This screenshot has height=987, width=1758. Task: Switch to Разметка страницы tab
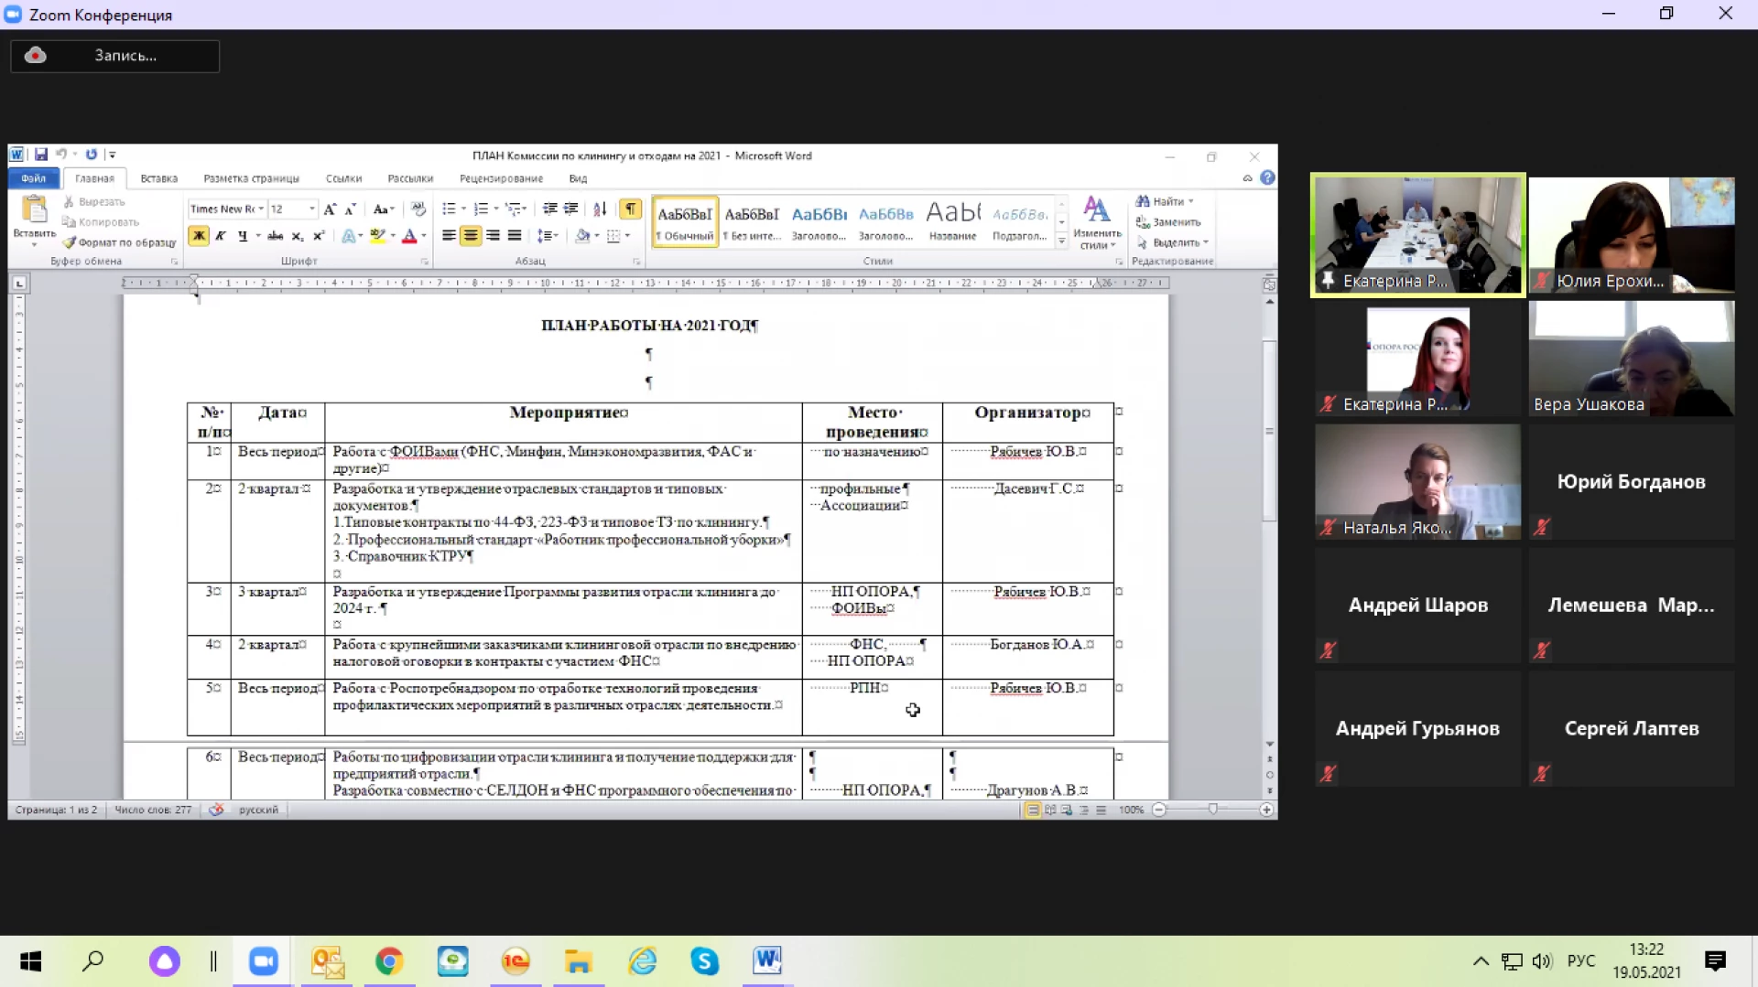click(251, 178)
